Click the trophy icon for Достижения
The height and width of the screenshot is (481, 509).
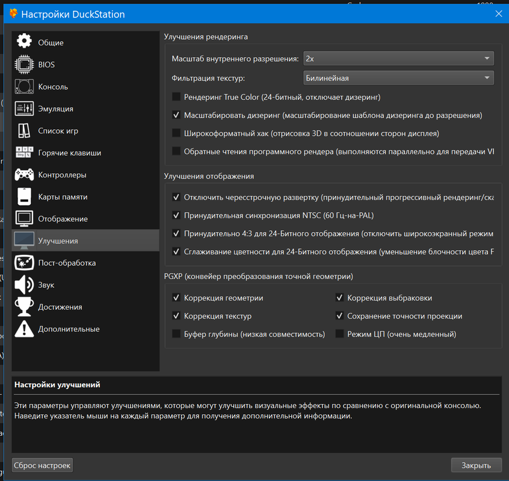point(24,307)
